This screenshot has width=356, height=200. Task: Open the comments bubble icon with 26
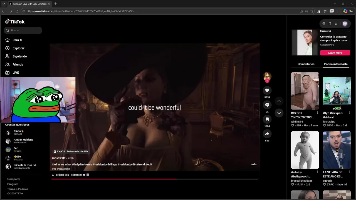click(x=267, y=105)
